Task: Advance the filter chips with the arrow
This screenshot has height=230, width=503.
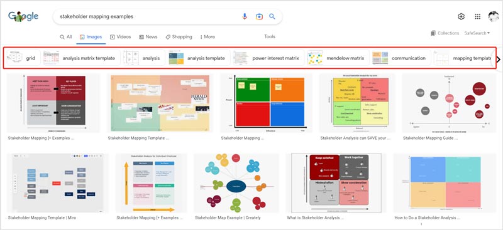Action: click(498, 59)
